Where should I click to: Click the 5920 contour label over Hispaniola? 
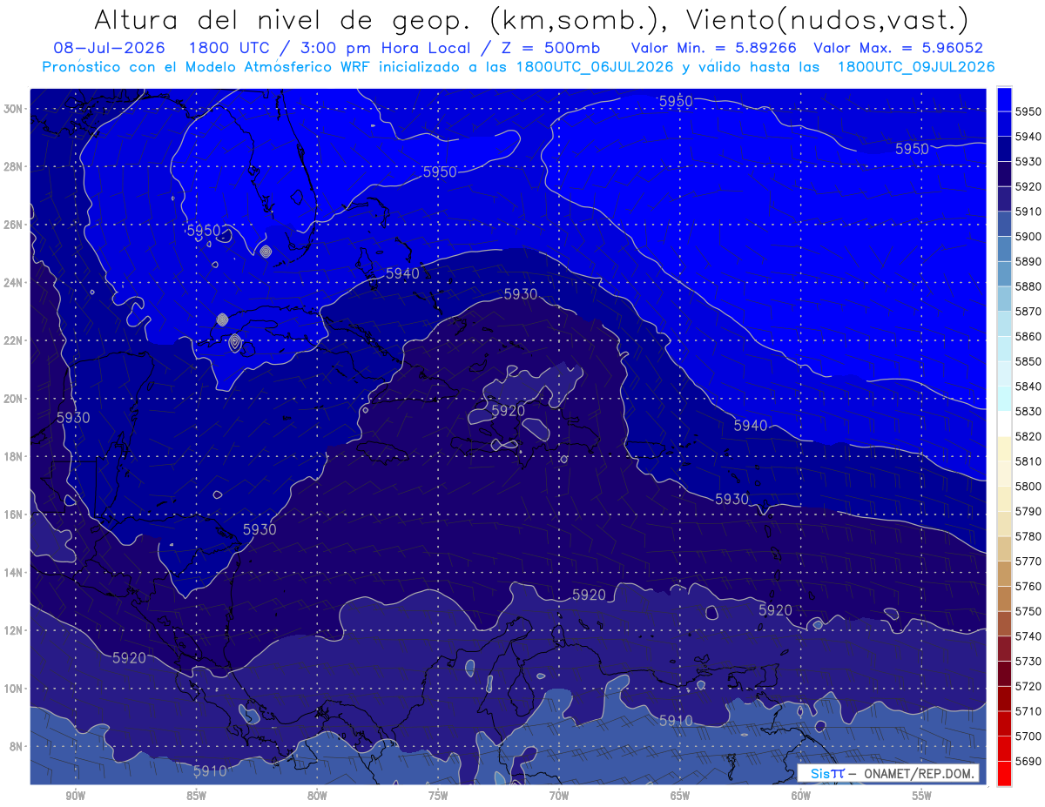click(509, 410)
